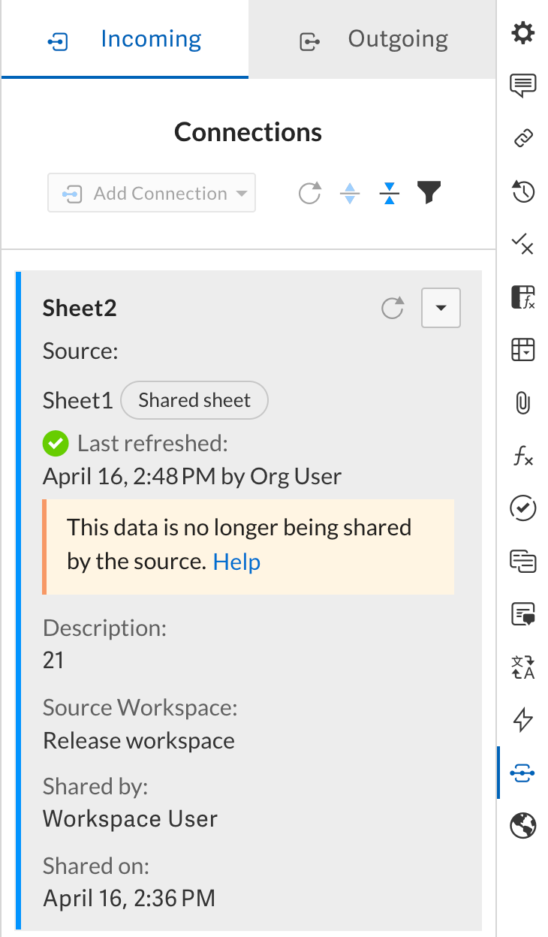Click the Help link in the warning
The height and width of the screenshot is (937, 548).
tap(236, 562)
